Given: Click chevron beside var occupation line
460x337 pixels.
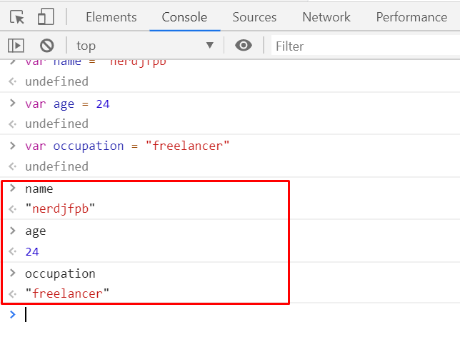Looking at the screenshot, I should pyautogui.click(x=13, y=146).
